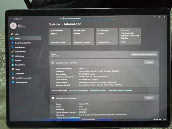Click the Juegos controller icon

(x=13, y=69)
